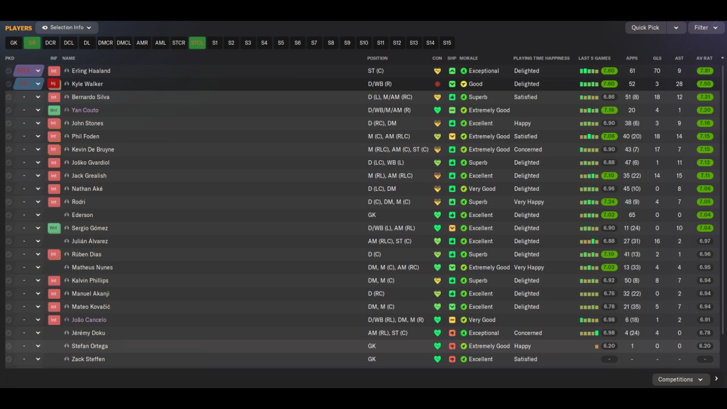Sort by the MORALE column header

pyautogui.click(x=469, y=58)
